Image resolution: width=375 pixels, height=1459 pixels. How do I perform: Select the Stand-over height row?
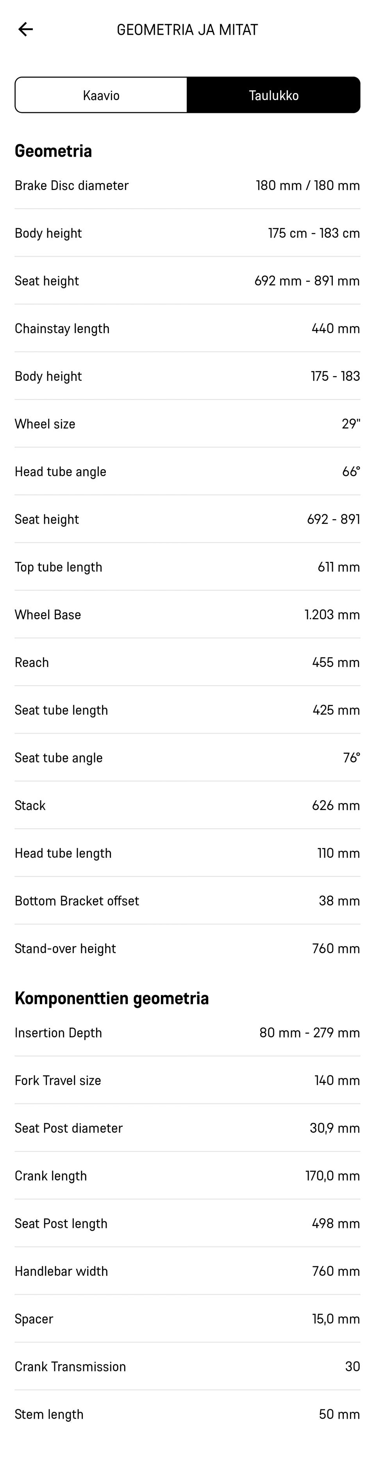pyautogui.click(x=187, y=948)
